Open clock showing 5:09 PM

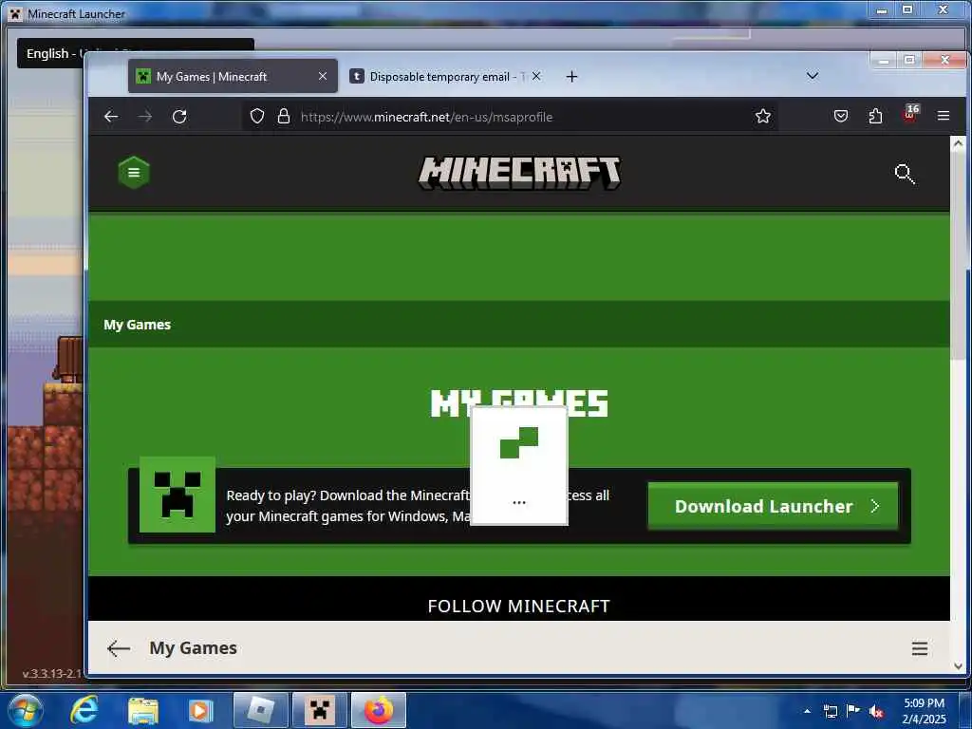[x=924, y=710]
